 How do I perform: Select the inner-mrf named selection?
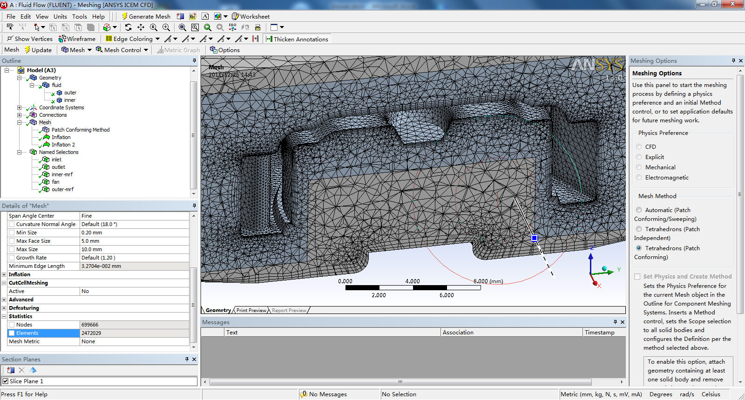62,174
